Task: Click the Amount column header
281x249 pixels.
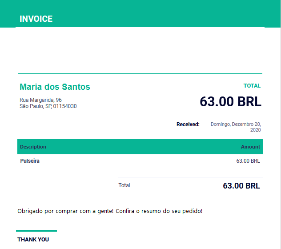Action: pyautogui.click(x=250, y=147)
